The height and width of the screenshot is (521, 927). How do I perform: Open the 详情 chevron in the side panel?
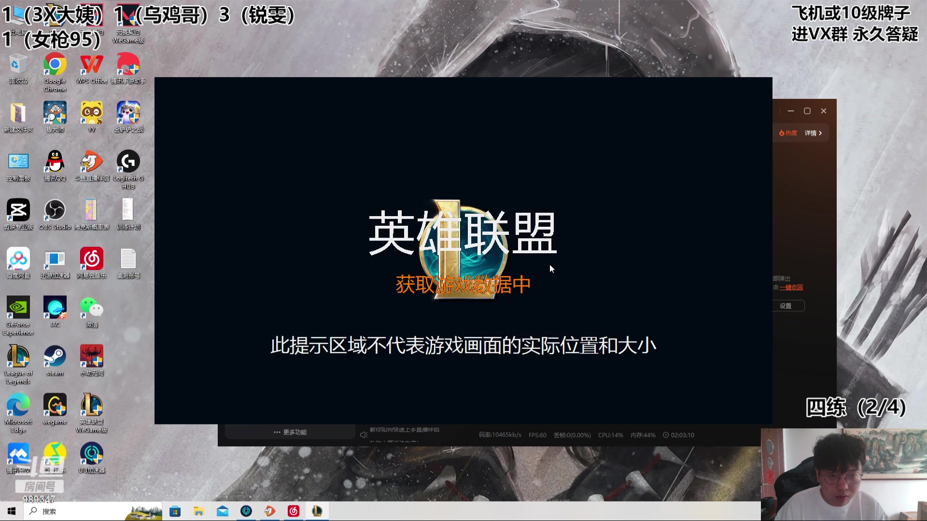[814, 133]
